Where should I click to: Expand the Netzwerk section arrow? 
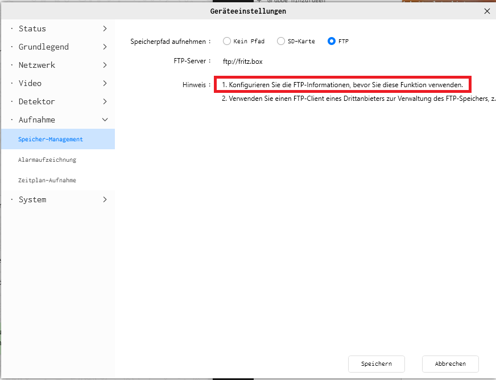coord(105,65)
